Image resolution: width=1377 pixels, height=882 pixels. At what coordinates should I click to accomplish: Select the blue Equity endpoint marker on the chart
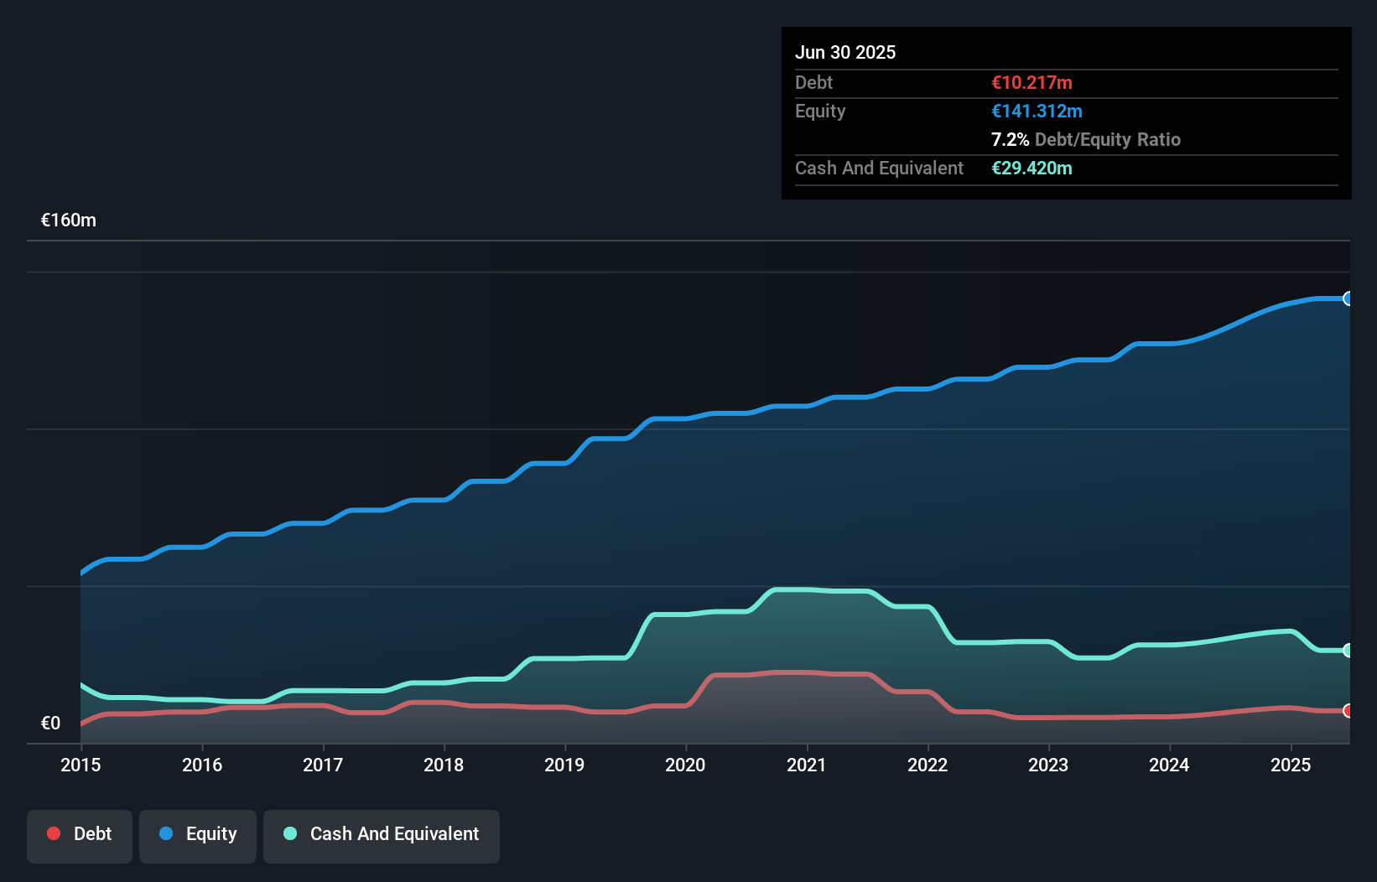[1348, 298]
